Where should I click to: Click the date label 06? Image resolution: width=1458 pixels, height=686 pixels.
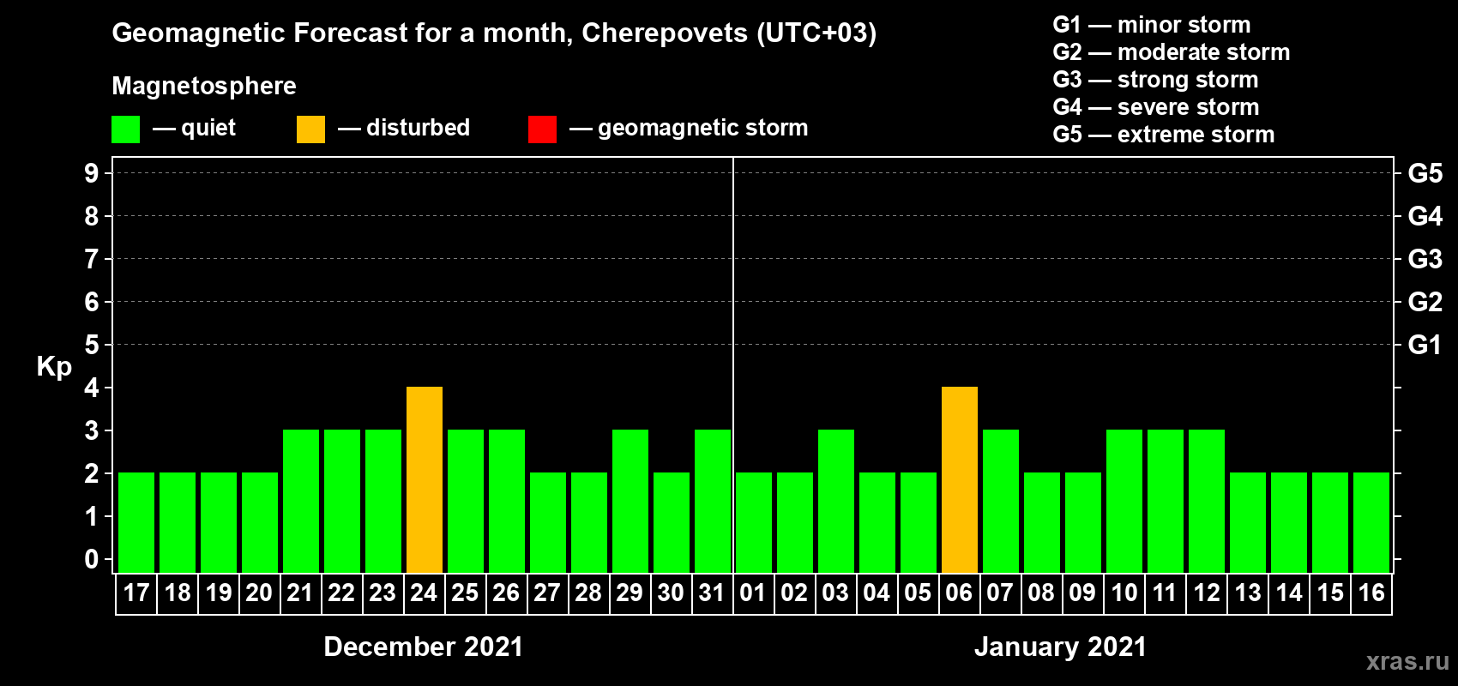tap(959, 593)
